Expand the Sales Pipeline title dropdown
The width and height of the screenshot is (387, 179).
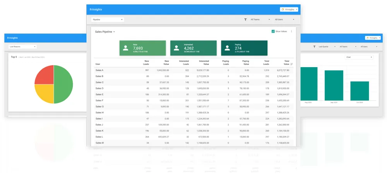105,32
